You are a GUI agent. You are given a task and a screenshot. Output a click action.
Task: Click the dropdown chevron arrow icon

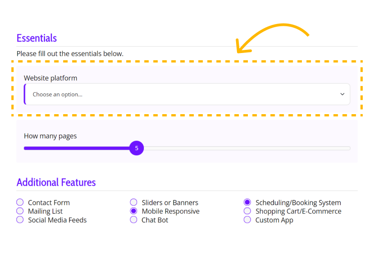tap(342, 94)
